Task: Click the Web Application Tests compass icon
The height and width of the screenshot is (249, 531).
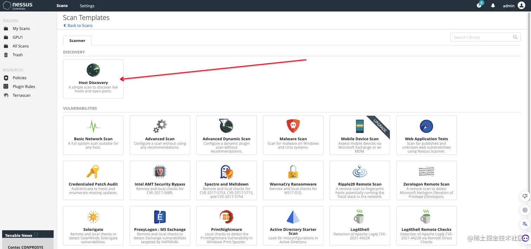Action: click(426, 126)
